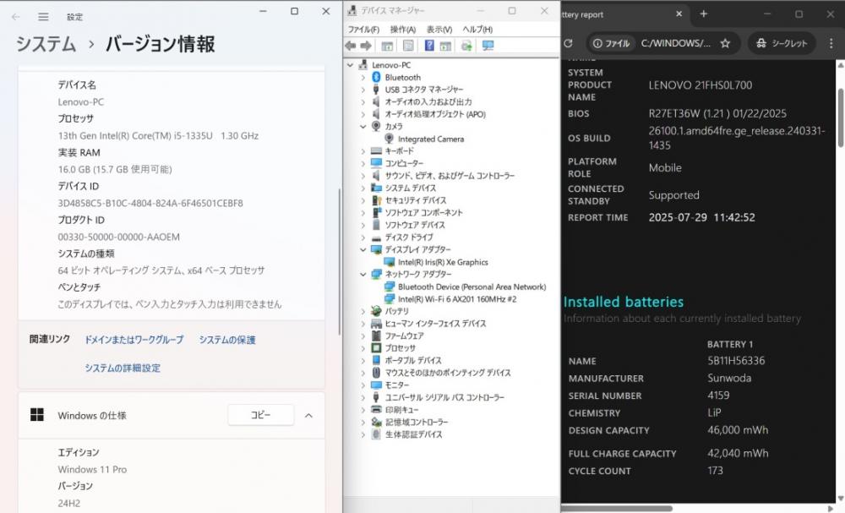Click the monitor icon in Device Manager toolbar
The image size is (845, 513).
tap(488, 46)
